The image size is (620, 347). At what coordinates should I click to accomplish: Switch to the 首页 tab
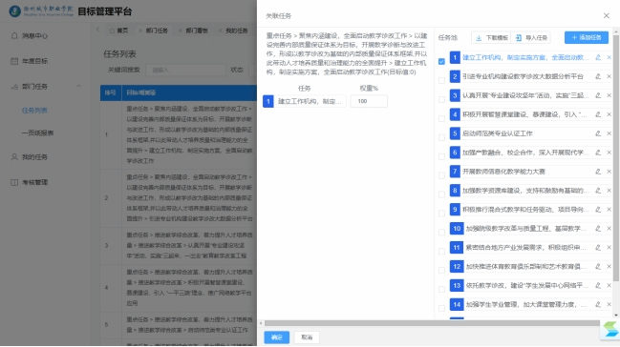[119, 31]
